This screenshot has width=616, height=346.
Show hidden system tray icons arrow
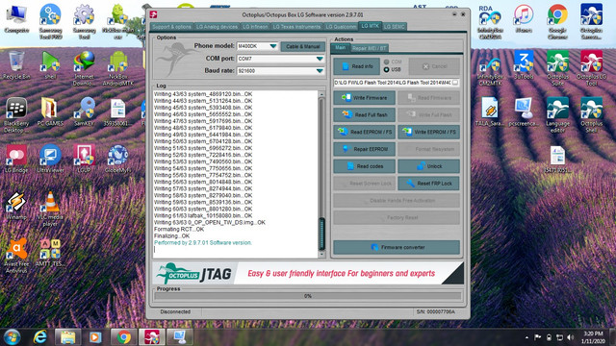pos(526,337)
